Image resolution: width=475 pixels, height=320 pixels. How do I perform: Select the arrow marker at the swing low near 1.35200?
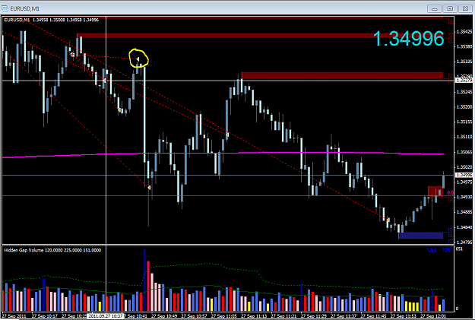click(x=119, y=109)
